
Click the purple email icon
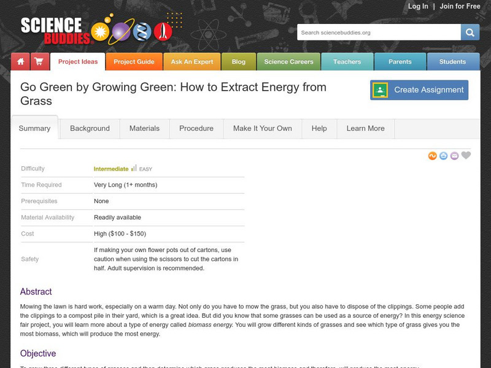pos(454,156)
